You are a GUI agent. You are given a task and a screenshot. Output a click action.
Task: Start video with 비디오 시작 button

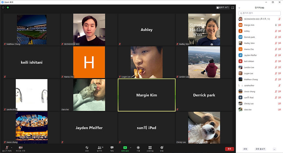click(21, 149)
